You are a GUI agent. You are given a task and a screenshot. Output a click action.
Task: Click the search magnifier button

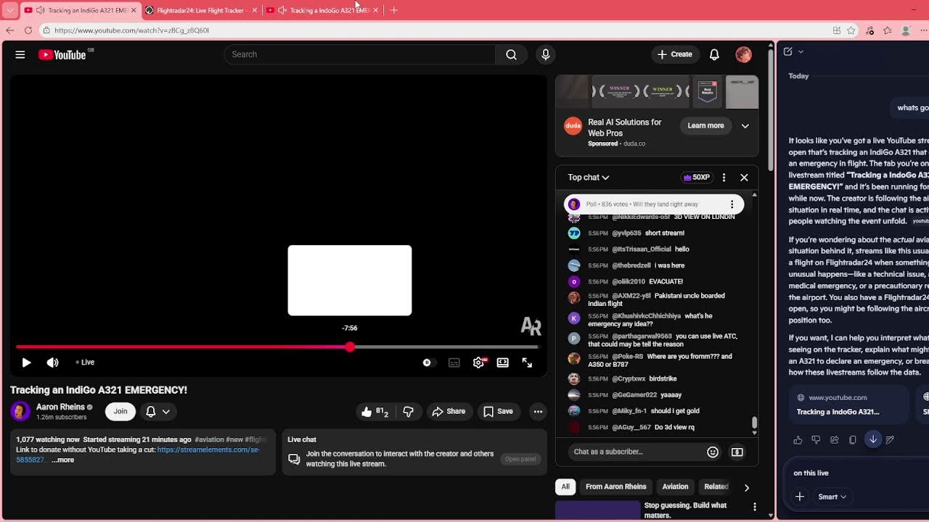point(511,54)
